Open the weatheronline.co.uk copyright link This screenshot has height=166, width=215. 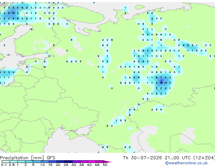point(187,163)
